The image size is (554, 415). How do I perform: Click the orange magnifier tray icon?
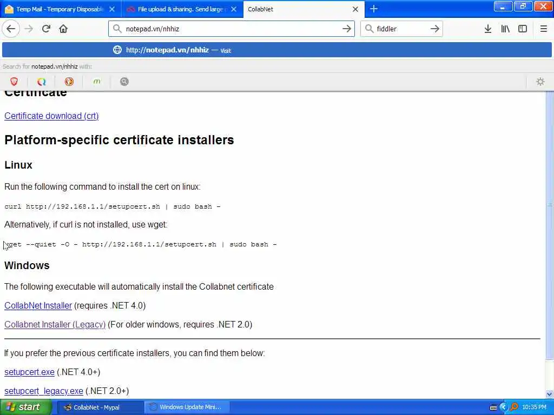point(514,407)
